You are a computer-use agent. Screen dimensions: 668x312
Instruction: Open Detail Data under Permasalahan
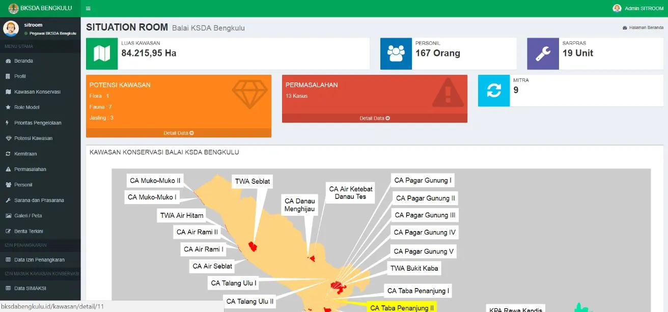[x=374, y=118]
